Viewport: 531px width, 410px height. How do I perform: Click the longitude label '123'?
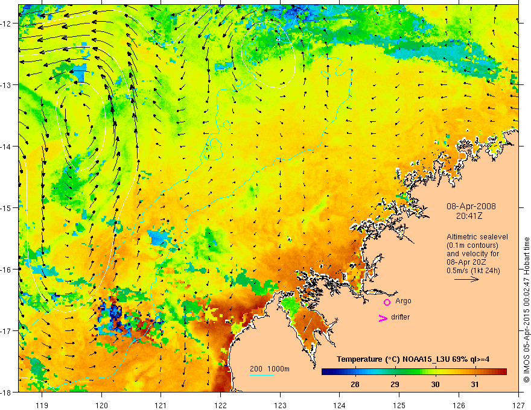(x=280, y=405)
